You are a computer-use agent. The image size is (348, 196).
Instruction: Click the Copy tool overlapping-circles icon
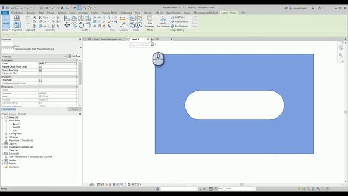(74, 25)
